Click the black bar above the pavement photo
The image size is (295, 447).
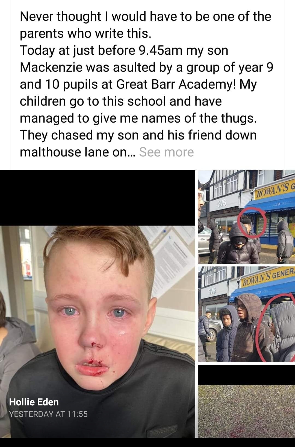coord(246,375)
